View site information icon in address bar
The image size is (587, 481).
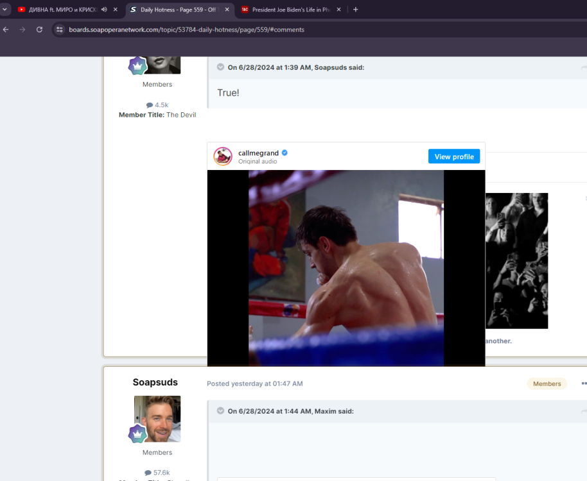pyautogui.click(x=59, y=30)
